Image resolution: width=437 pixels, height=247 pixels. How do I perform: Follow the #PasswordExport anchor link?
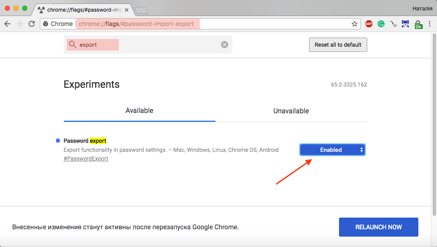point(86,159)
